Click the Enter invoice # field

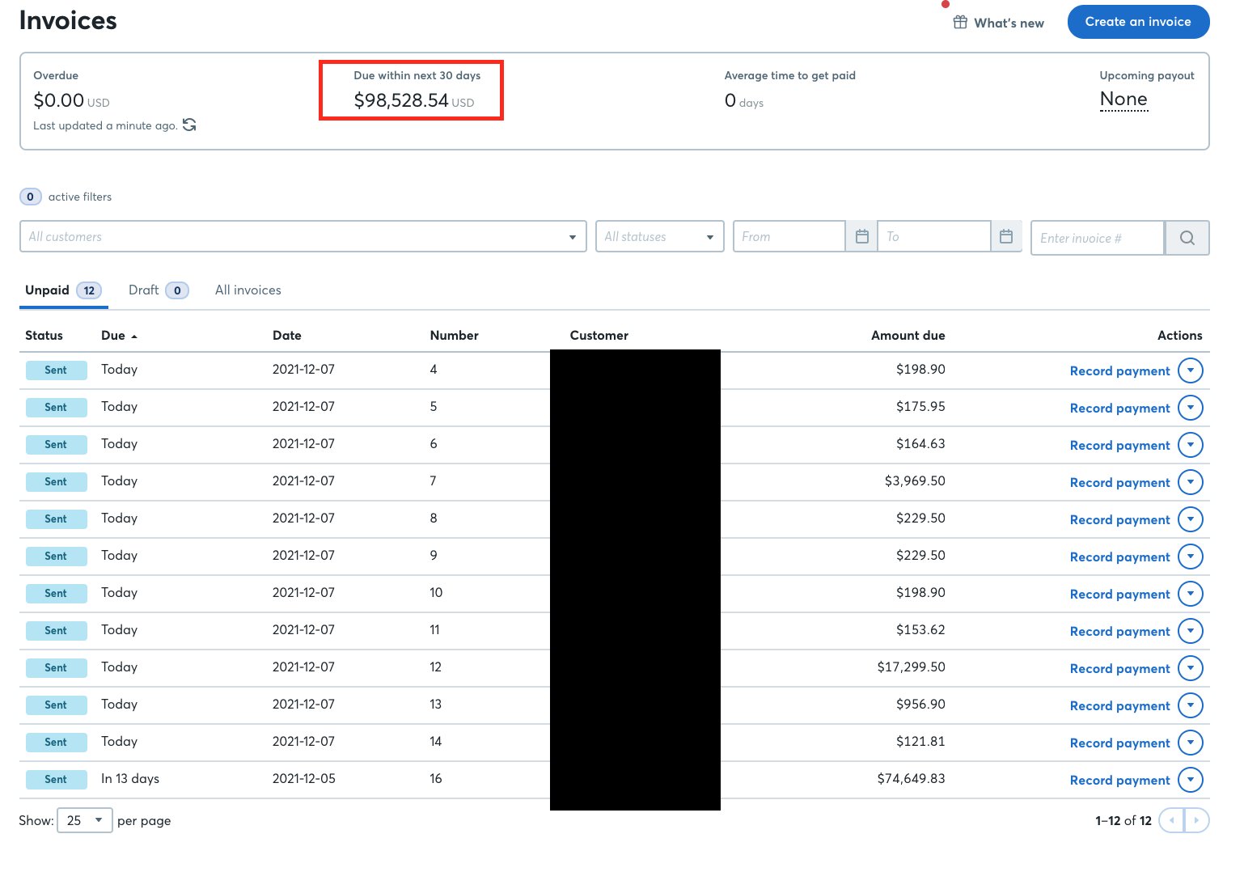point(1098,238)
